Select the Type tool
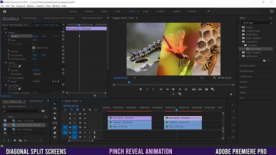This screenshot has height=155, width=276. [55, 137]
